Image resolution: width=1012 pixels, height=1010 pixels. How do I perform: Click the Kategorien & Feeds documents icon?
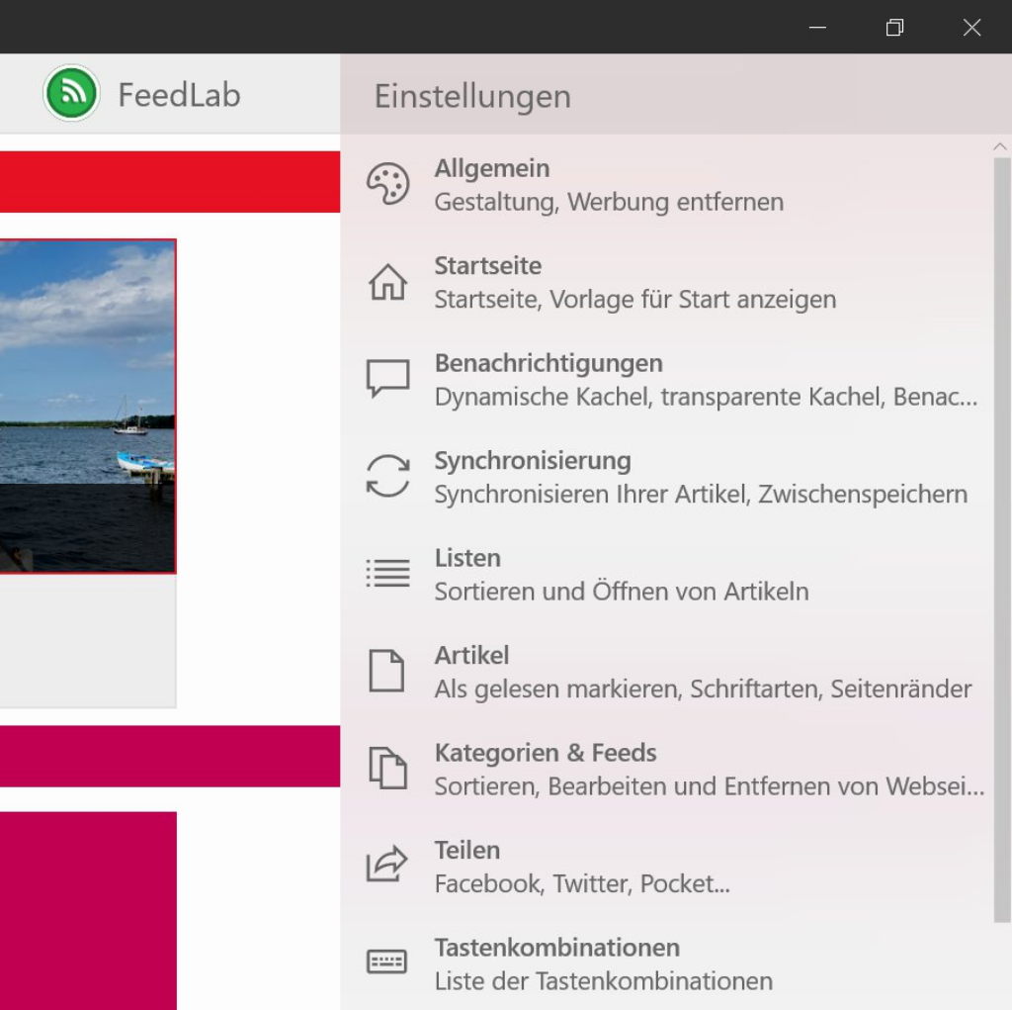pyautogui.click(x=387, y=769)
